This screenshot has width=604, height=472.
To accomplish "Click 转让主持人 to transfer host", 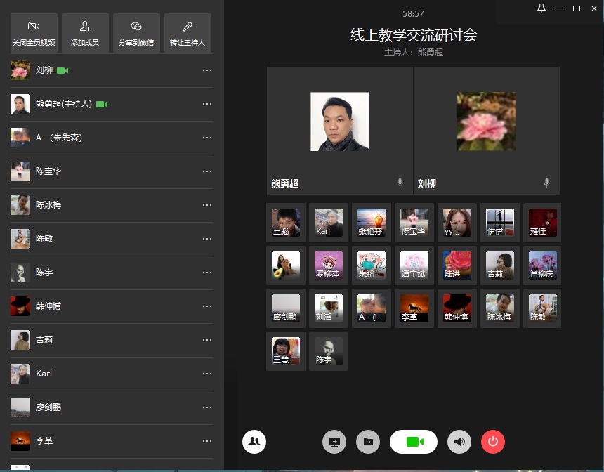I will pos(188,33).
